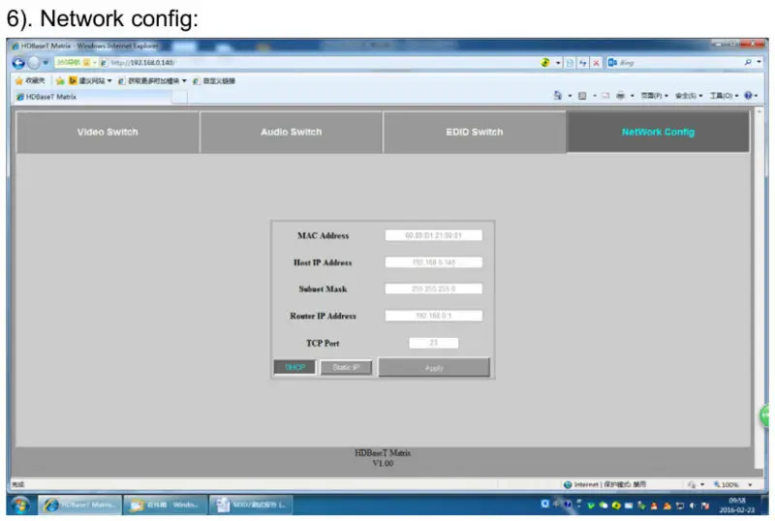Click the search magnifier icon
775x521 pixels.
click(x=748, y=62)
